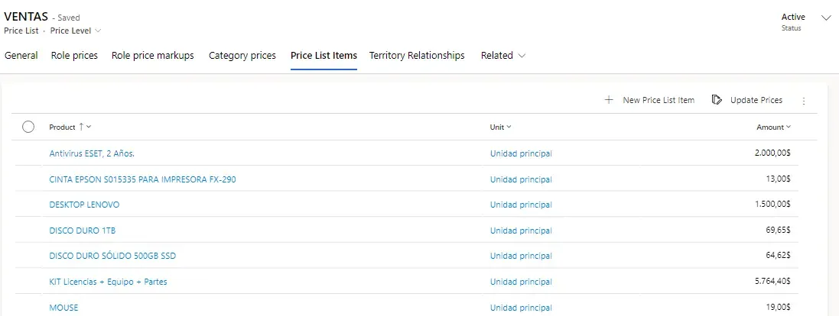Click the Update Prices icon
The image size is (839, 316).
[x=717, y=100]
